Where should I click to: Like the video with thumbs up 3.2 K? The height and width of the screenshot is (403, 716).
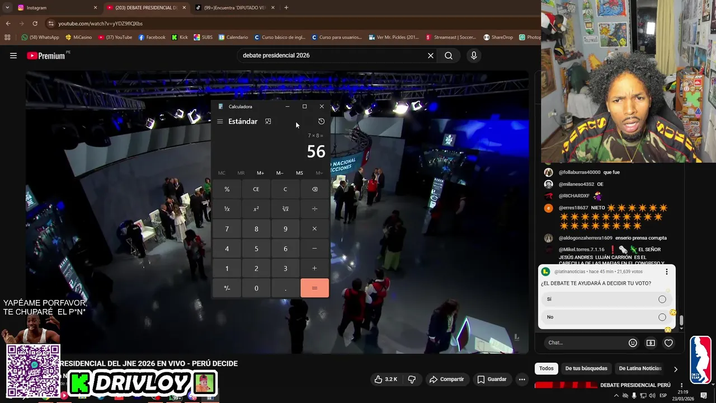click(x=385, y=379)
